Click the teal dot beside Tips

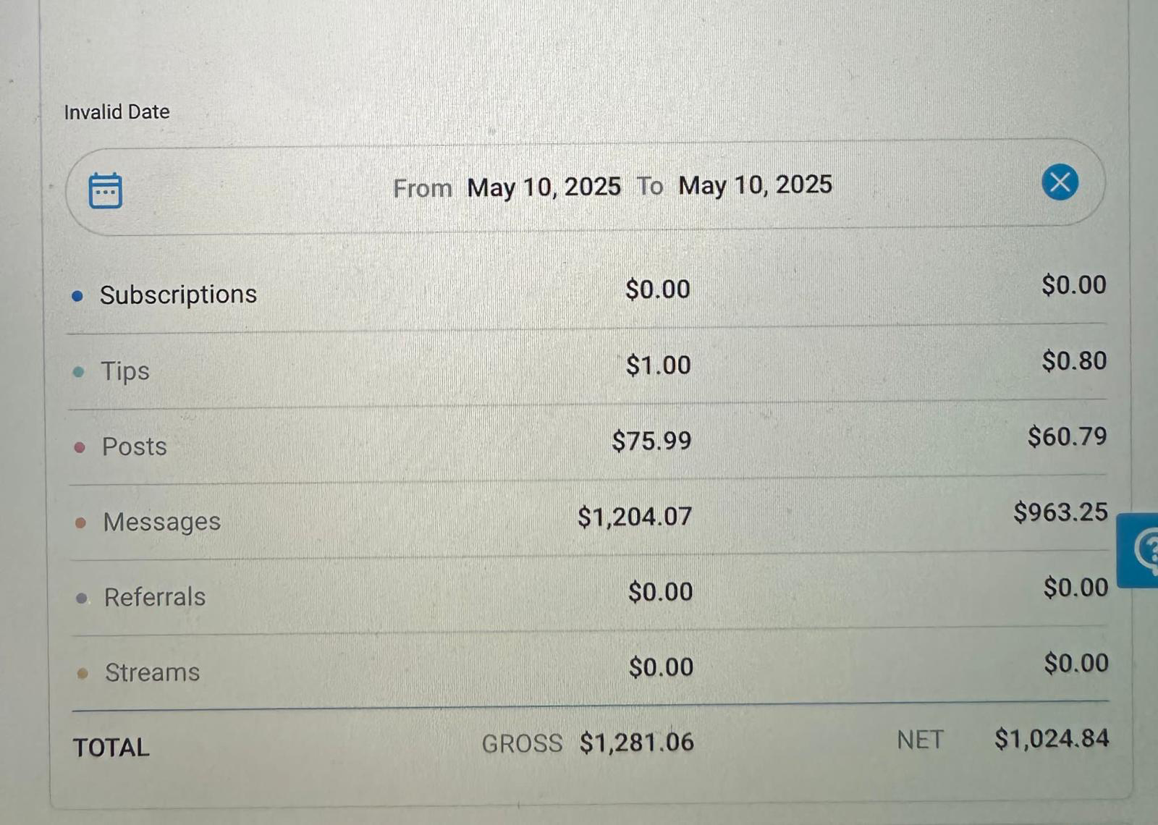[x=79, y=372]
